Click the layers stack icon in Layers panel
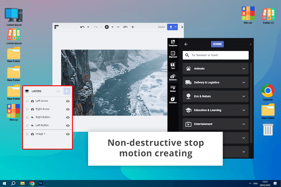This screenshot has width=281, height=187. tap(27, 91)
